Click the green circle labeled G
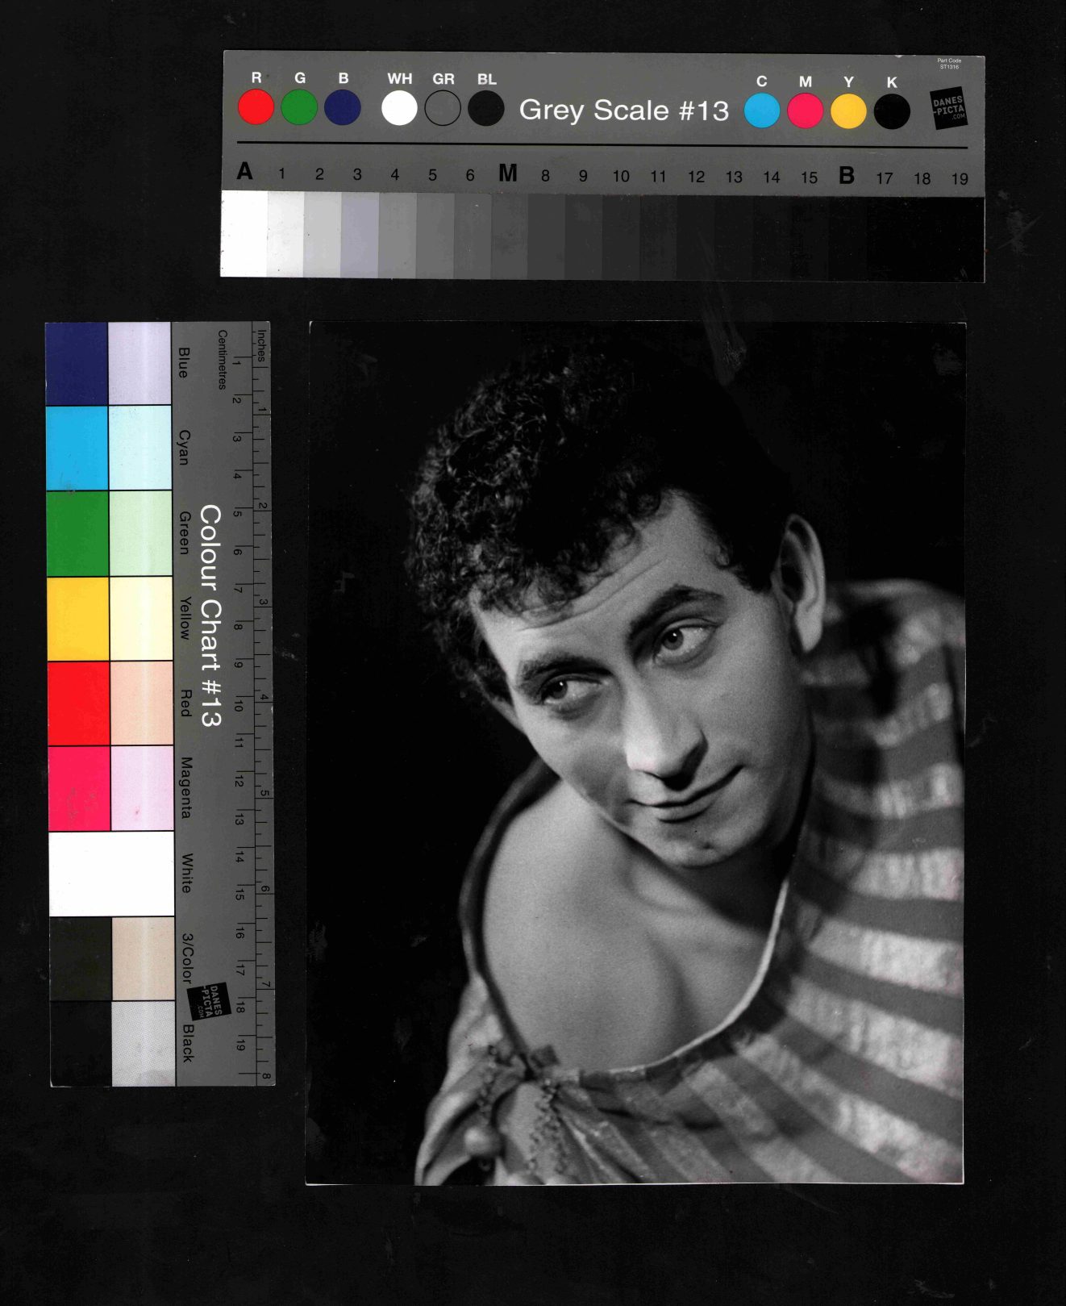Viewport: 1066px width, 1306px height. click(x=299, y=107)
